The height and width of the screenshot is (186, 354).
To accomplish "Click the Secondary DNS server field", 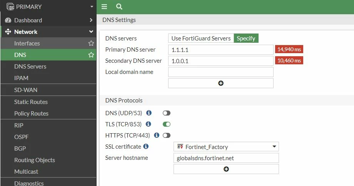I will 221,61.
